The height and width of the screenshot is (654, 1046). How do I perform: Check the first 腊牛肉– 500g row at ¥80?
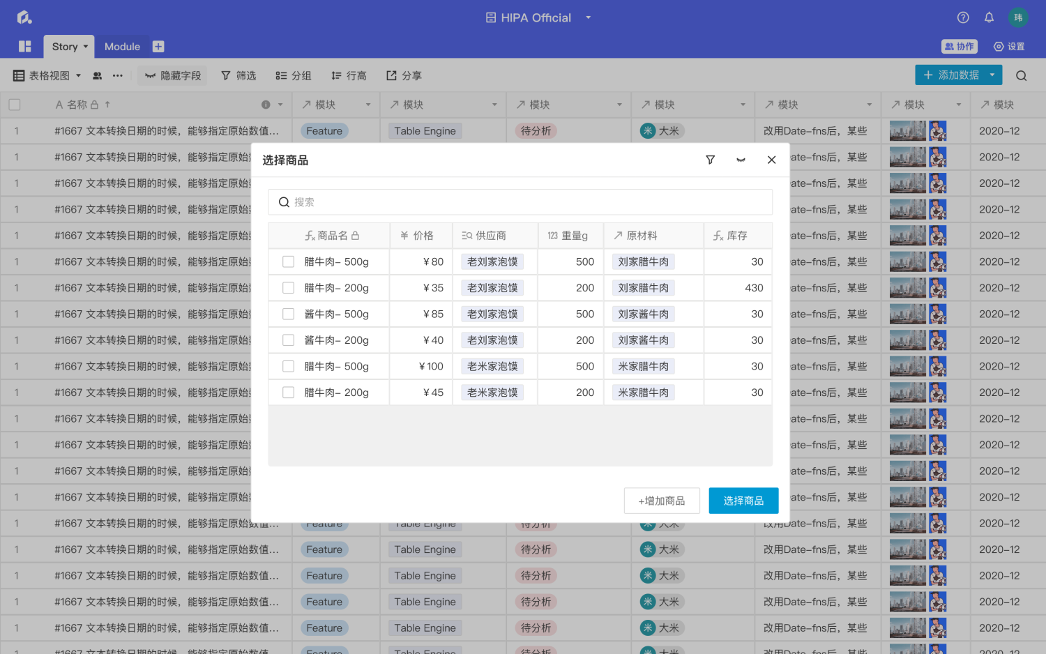click(x=288, y=261)
